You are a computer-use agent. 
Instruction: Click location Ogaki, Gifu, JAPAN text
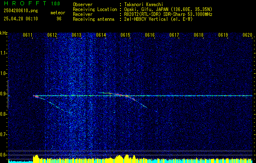pos(168,9)
